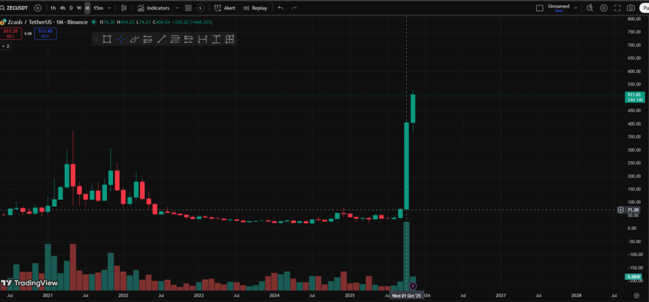Image resolution: width=649 pixels, height=302 pixels.
Task: Enter fullscreen mode
Action: click(617, 8)
